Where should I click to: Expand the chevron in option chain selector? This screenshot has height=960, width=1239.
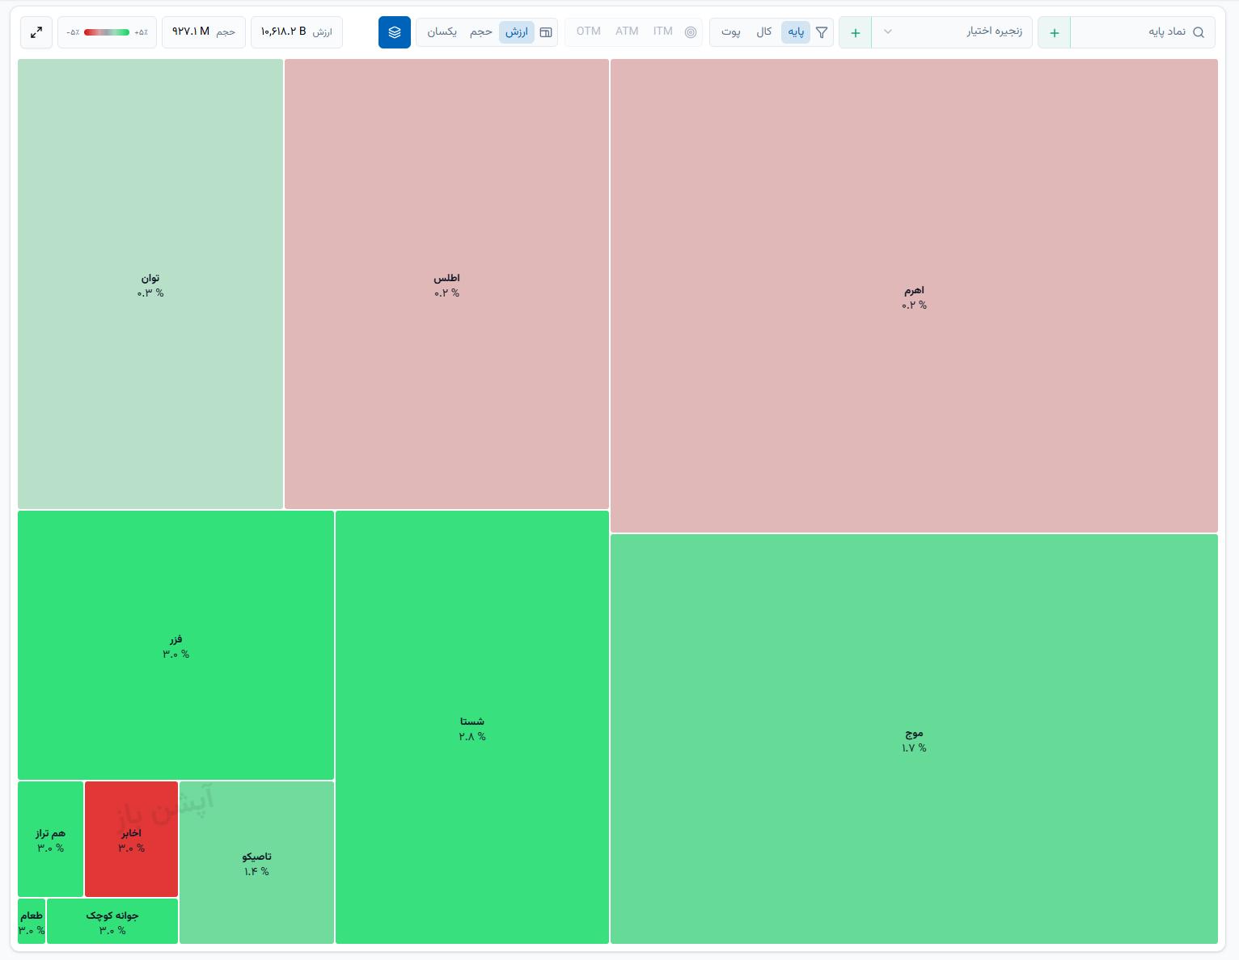point(888,32)
